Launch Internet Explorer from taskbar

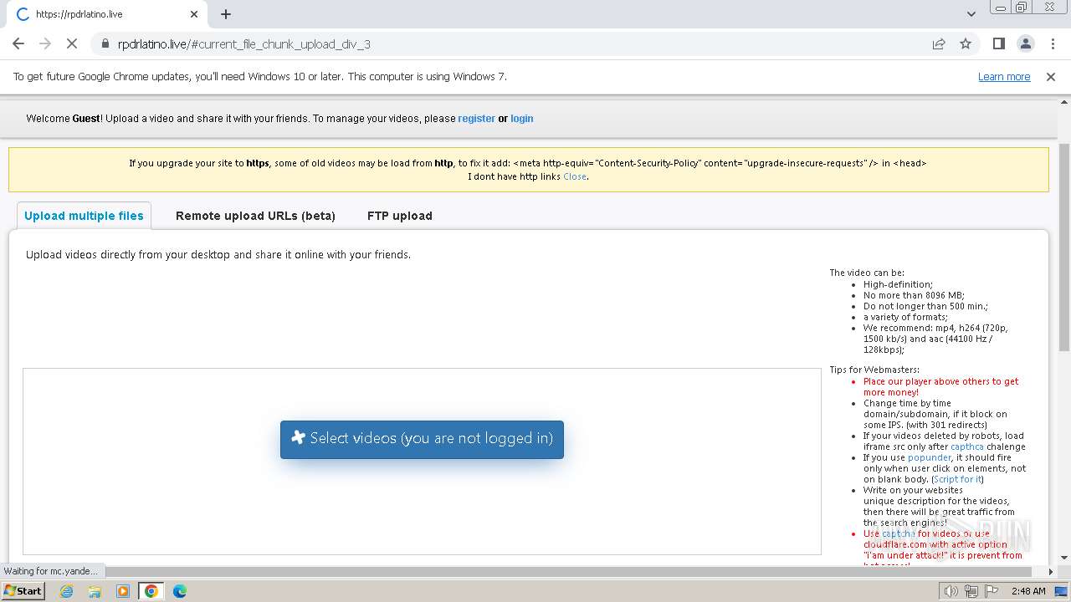coord(67,591)
